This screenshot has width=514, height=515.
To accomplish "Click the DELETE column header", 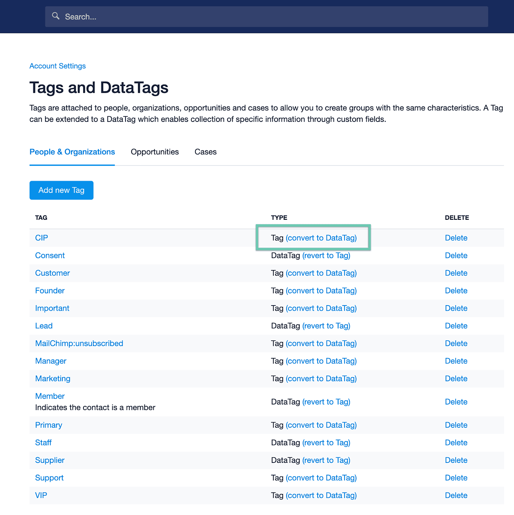I will (457, 218).
